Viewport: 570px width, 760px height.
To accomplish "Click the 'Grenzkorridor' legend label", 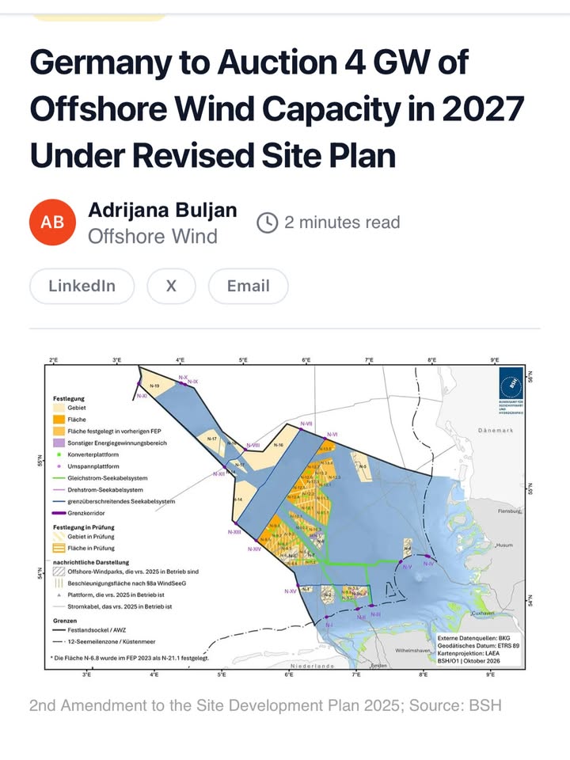I will (86, 513).
